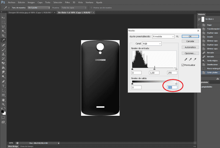Open the Ventana menu

pyautogui.click(x=89, y=2)
